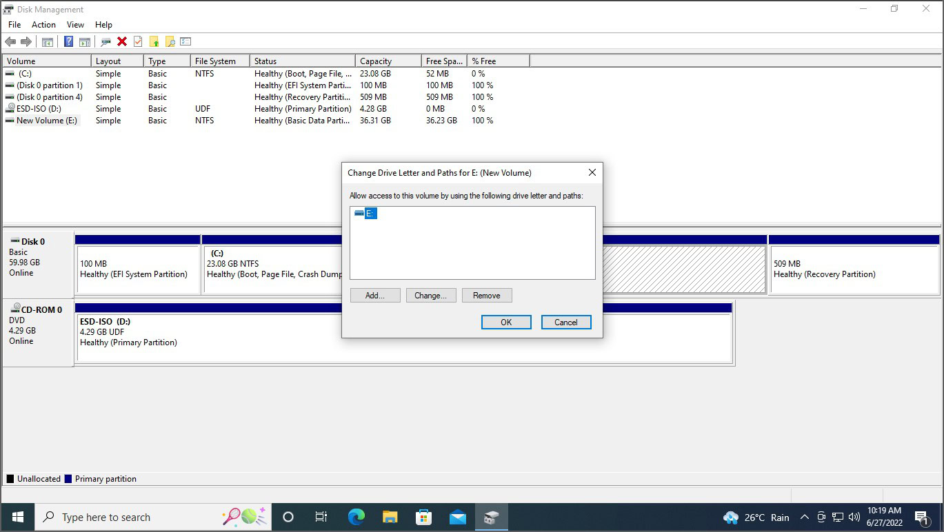
Task: Sort by the % Free column header
Action: coord(499,61)
